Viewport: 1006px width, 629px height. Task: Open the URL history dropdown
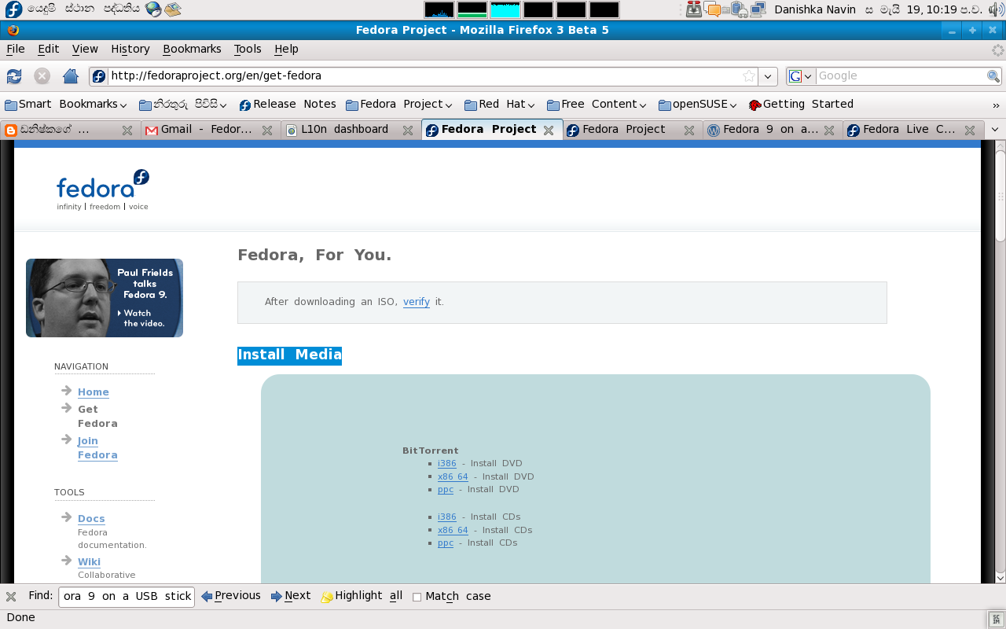click(x=769, y=76)
